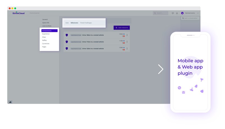Open the notifications bell icon

pos(177,13)
